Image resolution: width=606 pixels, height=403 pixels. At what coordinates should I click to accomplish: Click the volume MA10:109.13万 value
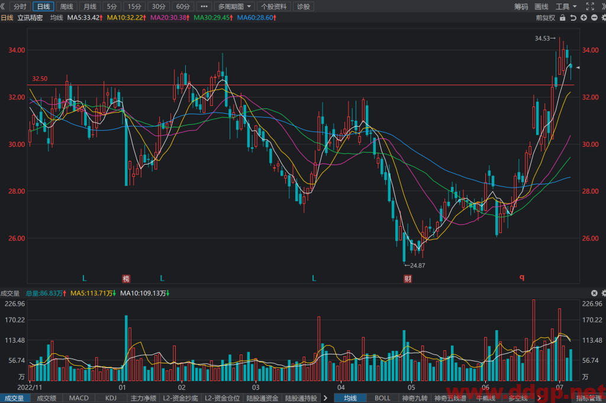tap(145, 294)
